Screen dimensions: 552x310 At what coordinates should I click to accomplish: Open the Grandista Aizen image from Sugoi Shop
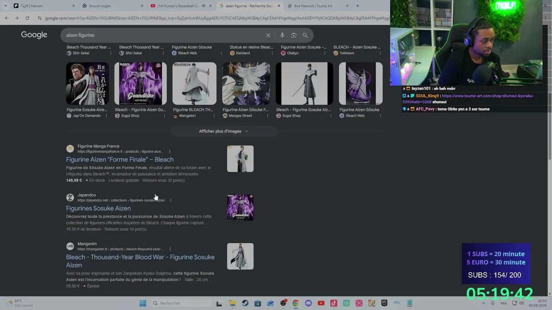(141, 84)
